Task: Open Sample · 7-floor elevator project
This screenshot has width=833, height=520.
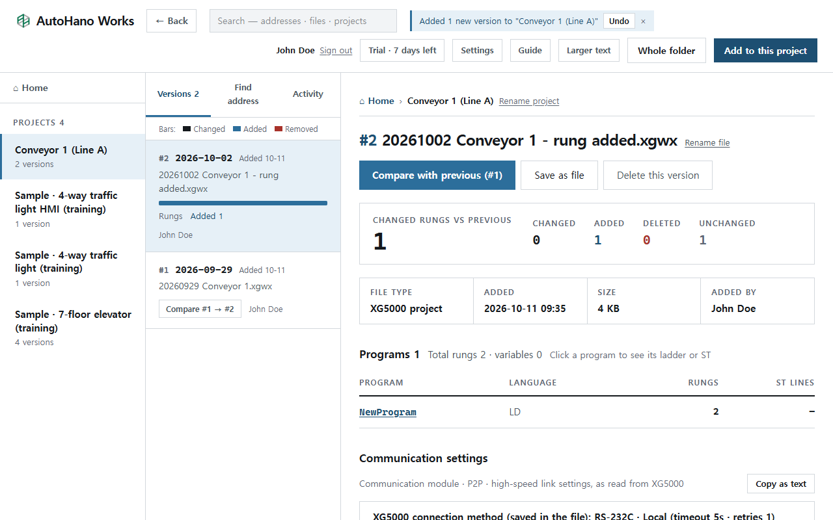Action: pos(73,328)
